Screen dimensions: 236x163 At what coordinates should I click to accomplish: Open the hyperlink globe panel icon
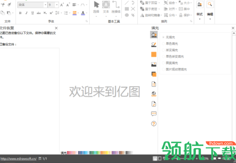154,94
